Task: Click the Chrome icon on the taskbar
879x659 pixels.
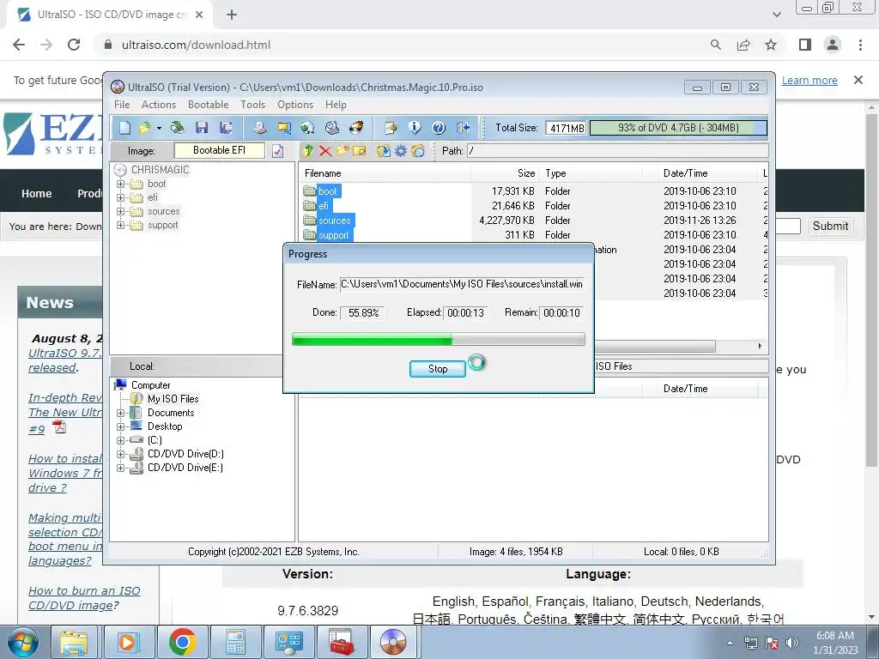Action: pos(182,642)
